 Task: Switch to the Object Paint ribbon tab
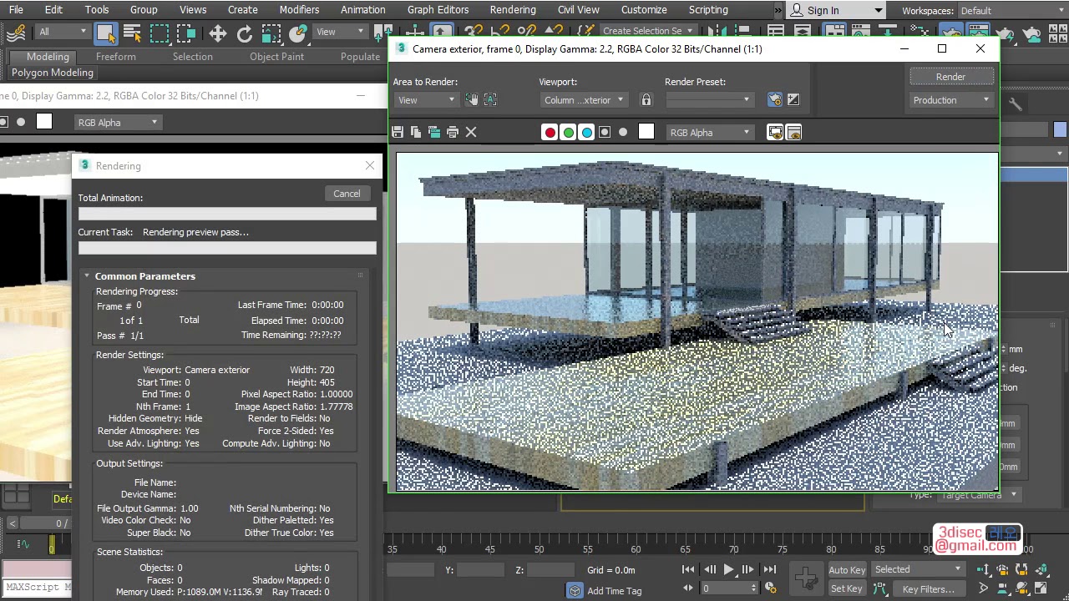(276, 57)
